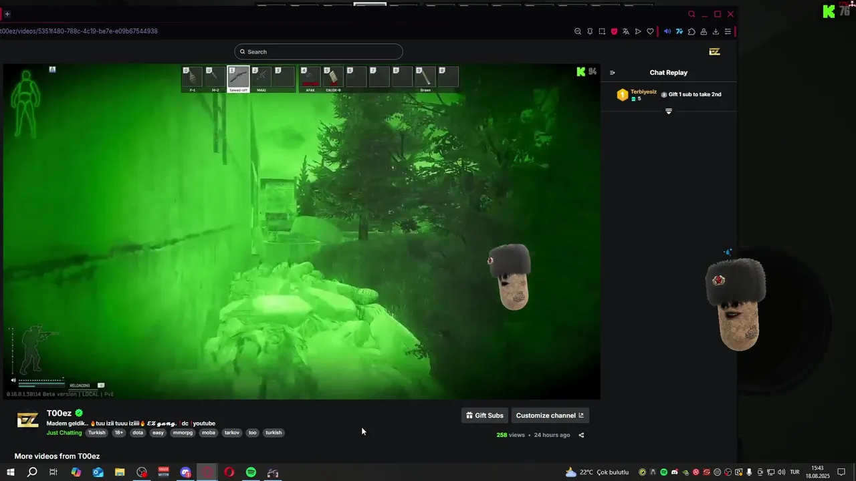Click the weather widget 22°C Çok bulutlu
This screenshot has height=481, width=856.
[x=597, y=472]
